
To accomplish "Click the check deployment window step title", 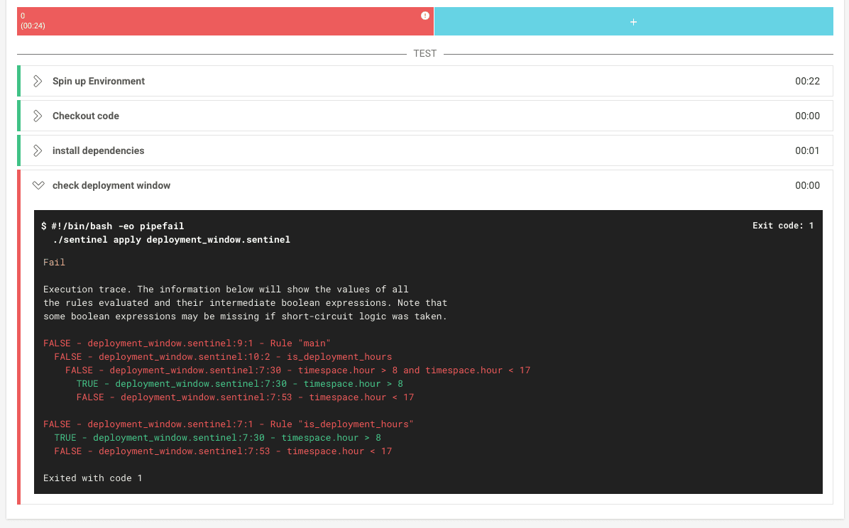I will tap(111, 185).
